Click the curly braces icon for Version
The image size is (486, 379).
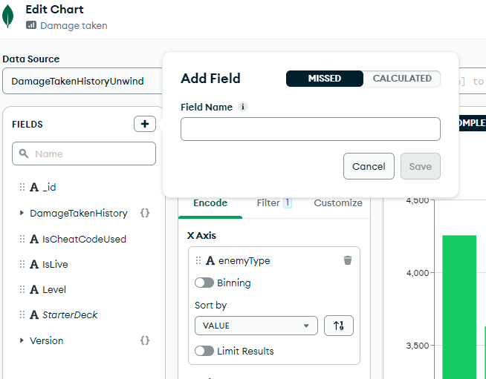[145, 340]
